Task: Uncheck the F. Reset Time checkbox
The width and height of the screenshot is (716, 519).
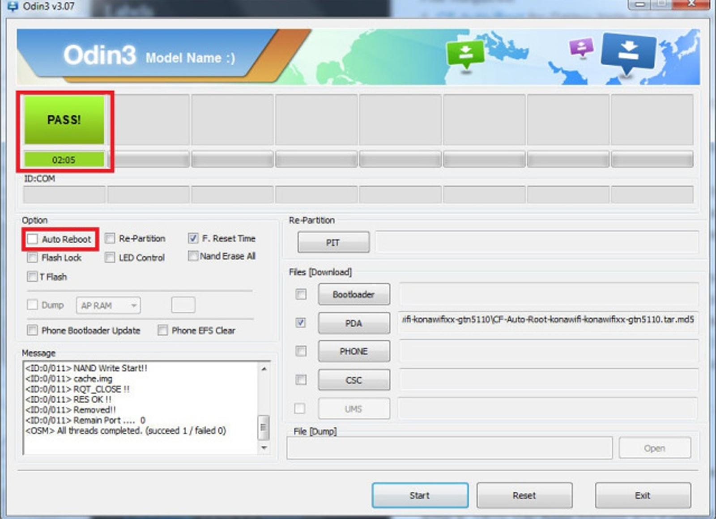Action: click(193, 238)
